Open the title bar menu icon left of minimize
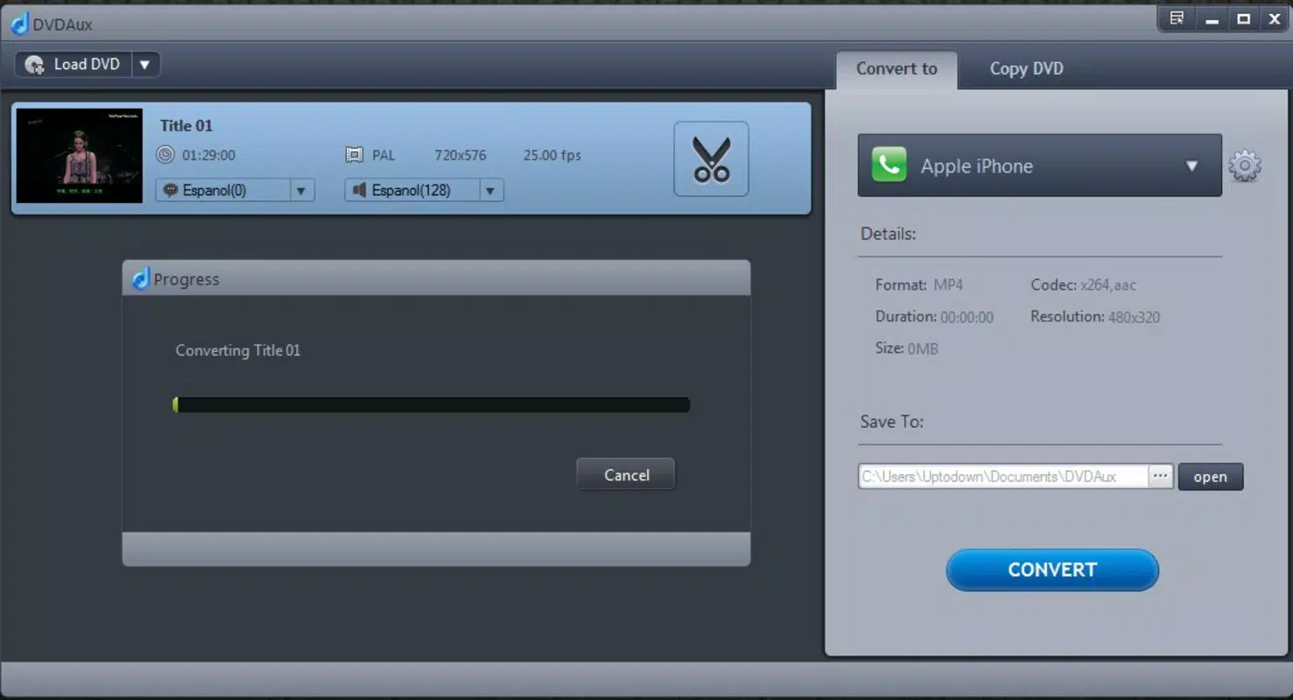Screen dimensions: 1293x700 (1177, 18)
